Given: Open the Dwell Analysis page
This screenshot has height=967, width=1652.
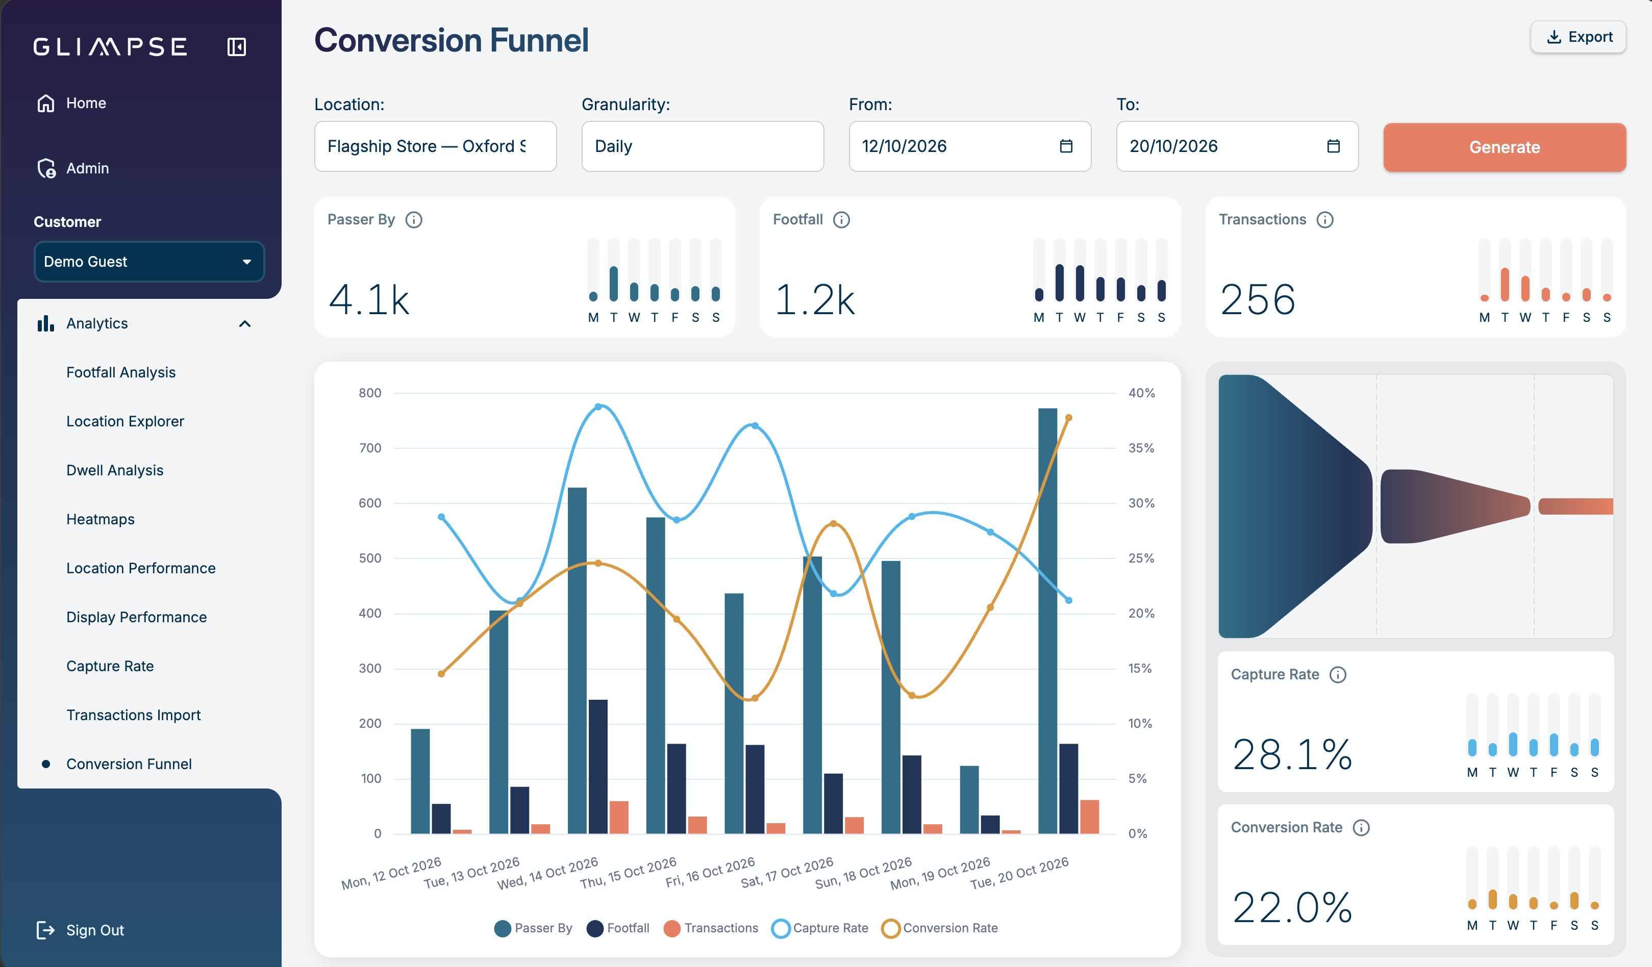Looking at the screenshot, I should [115, 470].
